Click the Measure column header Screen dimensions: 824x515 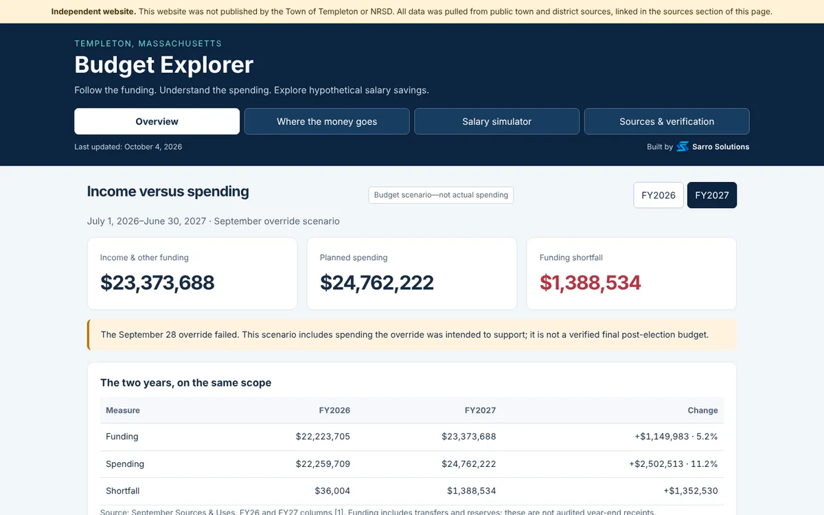coord(123,411)
